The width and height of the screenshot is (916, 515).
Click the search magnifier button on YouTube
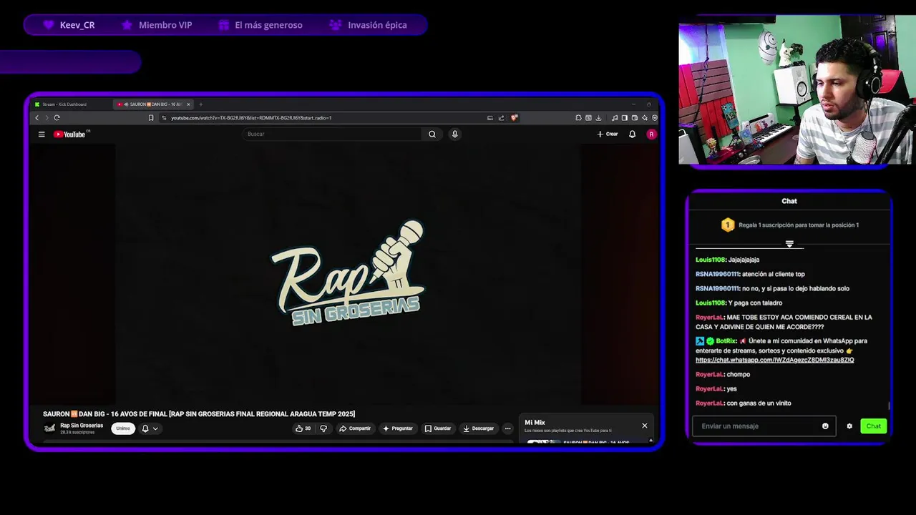coord(432,134)
